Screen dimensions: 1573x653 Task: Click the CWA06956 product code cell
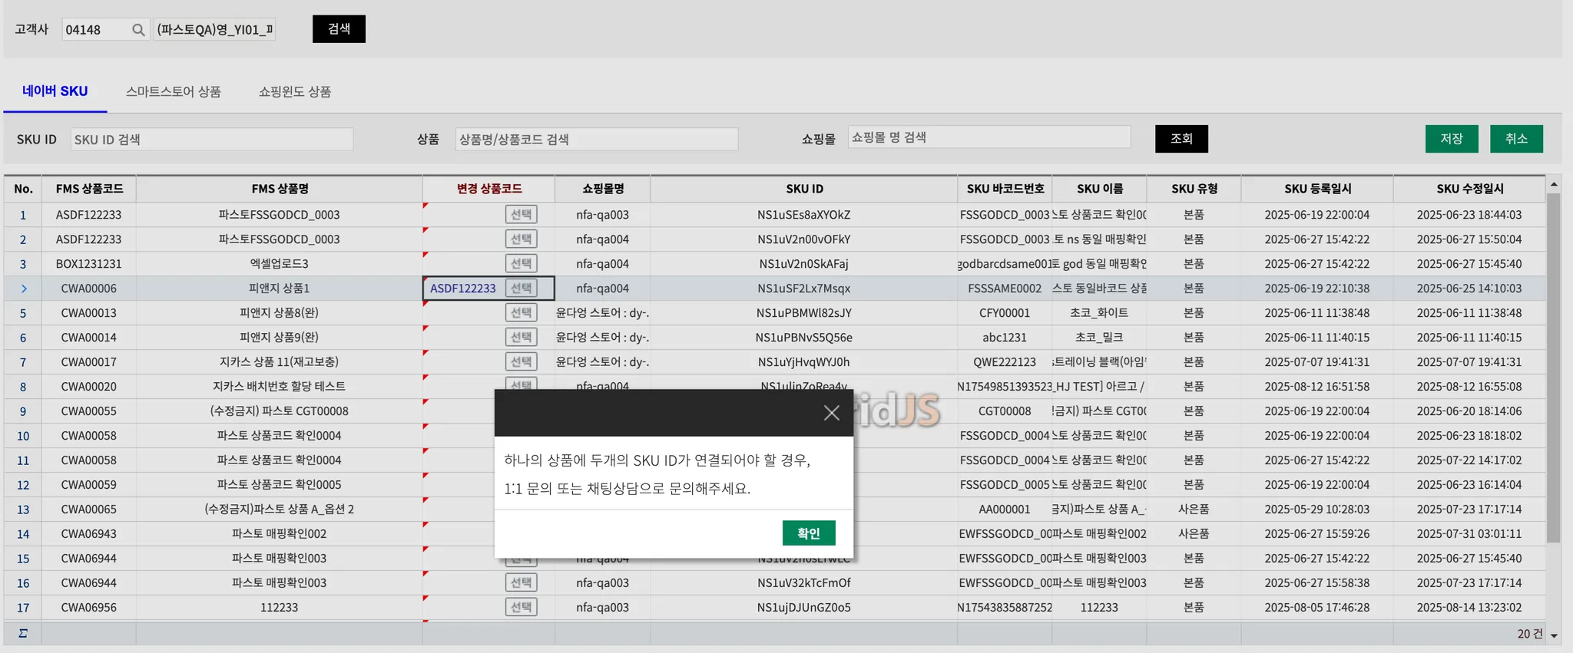[x=89, y=608]
